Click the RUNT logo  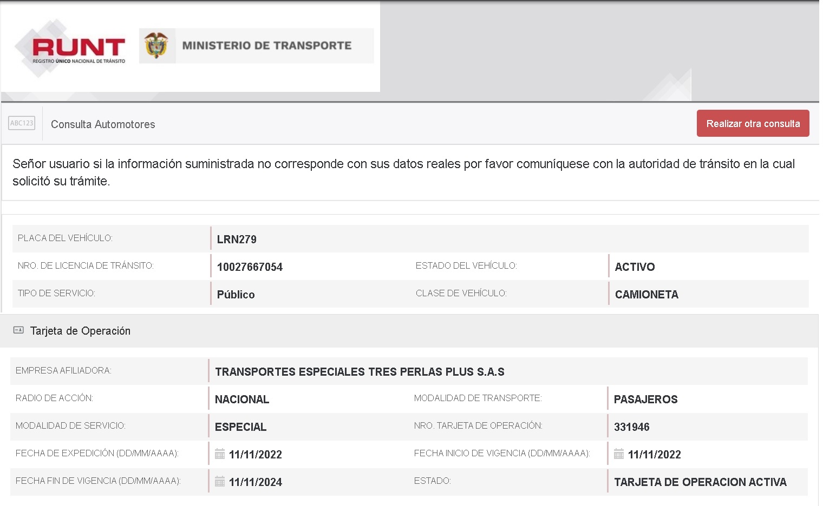[78, 49]
